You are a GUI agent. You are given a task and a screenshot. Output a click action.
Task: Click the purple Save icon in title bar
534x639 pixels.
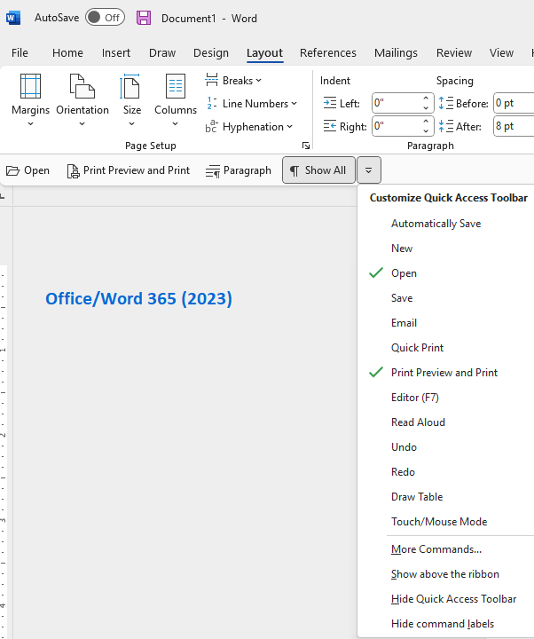(143, 18)
